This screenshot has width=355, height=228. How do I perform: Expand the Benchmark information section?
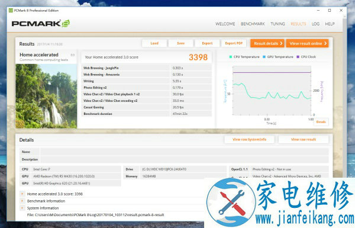[x=22, y=201]
